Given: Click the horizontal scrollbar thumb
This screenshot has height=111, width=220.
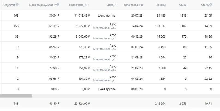Looking at the screenshot, I should pos(16,96).
